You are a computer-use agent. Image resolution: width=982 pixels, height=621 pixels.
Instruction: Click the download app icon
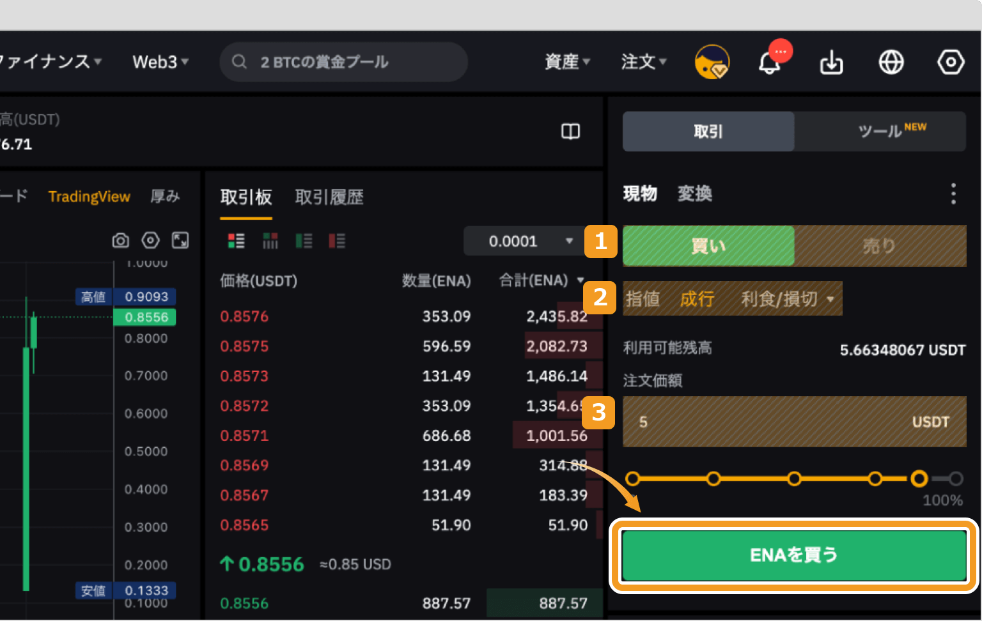(831, 63)
